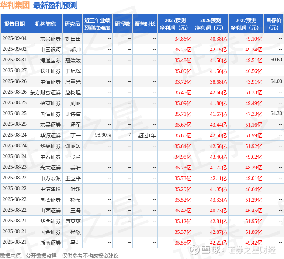Click the 64.30 target price
This screenshot has height=259, width=284.
(x=276, y=113)
